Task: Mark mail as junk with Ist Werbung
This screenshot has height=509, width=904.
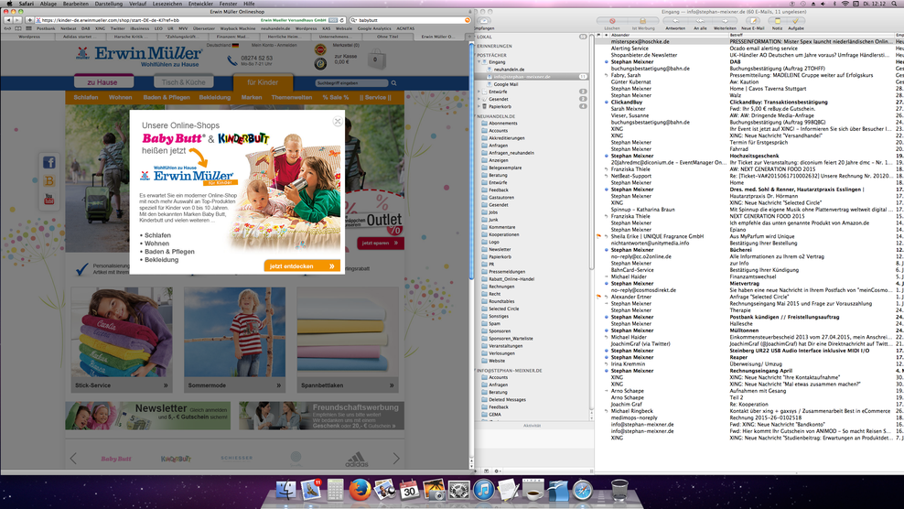Action: 643,21
